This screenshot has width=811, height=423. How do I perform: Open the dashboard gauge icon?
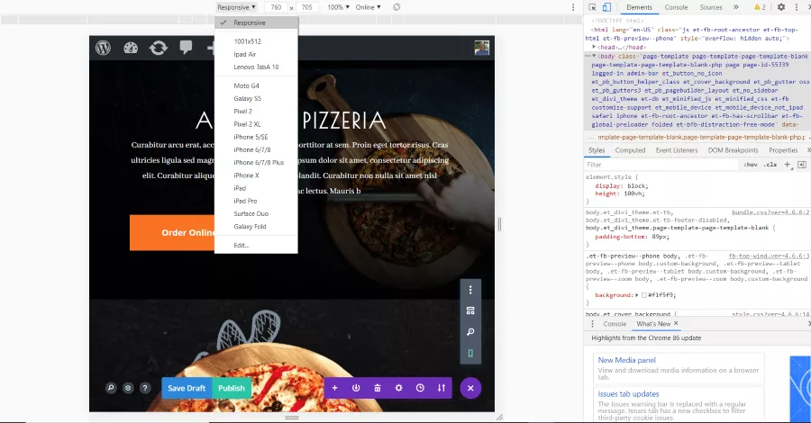click(131, 48)
